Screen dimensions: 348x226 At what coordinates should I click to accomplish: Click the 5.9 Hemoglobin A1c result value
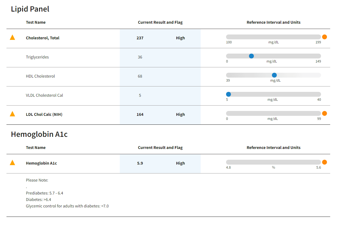point(140,163)
